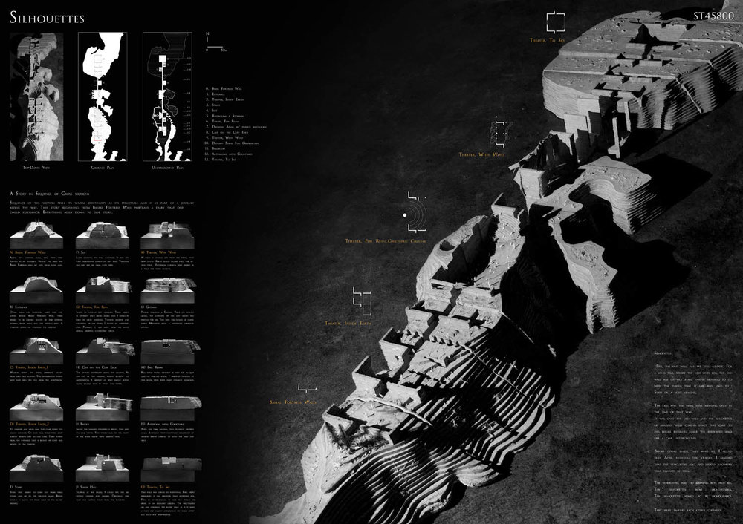The height and width of the screenshot is (524, 743).
Task: Select the Theater, For Ruin section image
Action: pos(100,287)
